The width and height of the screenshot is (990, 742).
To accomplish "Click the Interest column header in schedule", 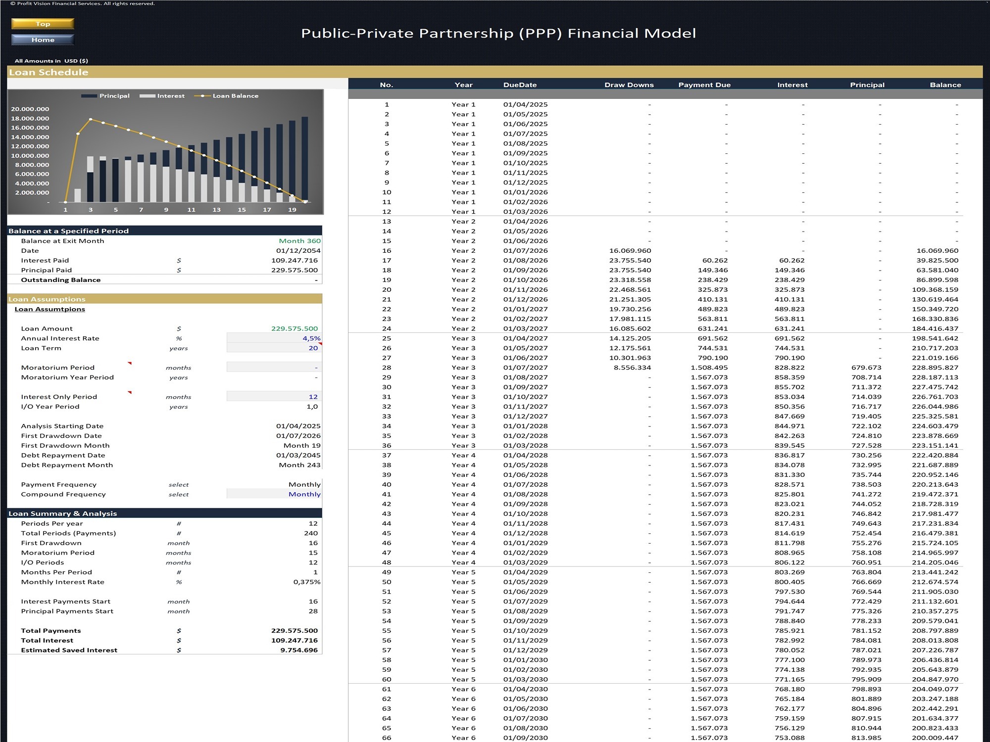I will 792,85.
